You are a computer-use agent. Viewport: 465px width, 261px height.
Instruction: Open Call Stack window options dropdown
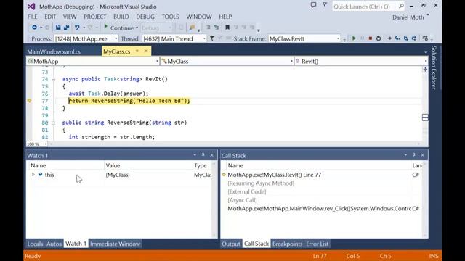click(x=405, y=155)
